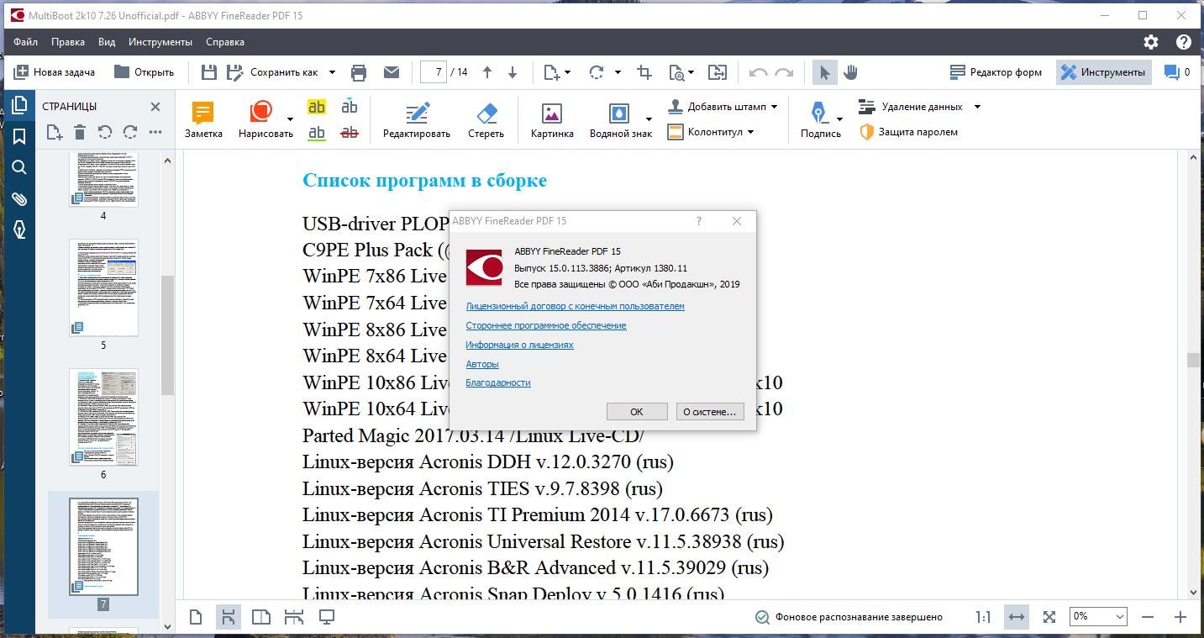The image size is (1204, 638).
Task: Expand the Водяной знак dropdown arrow
Action: 649,119
